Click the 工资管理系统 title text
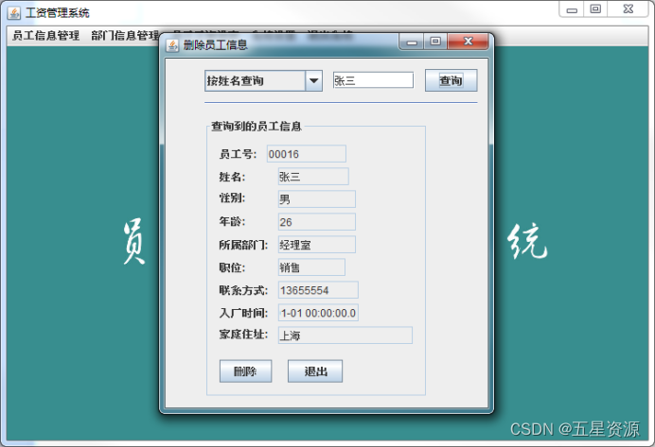Viewport: 655px width, 447px height. pos(57,13)
